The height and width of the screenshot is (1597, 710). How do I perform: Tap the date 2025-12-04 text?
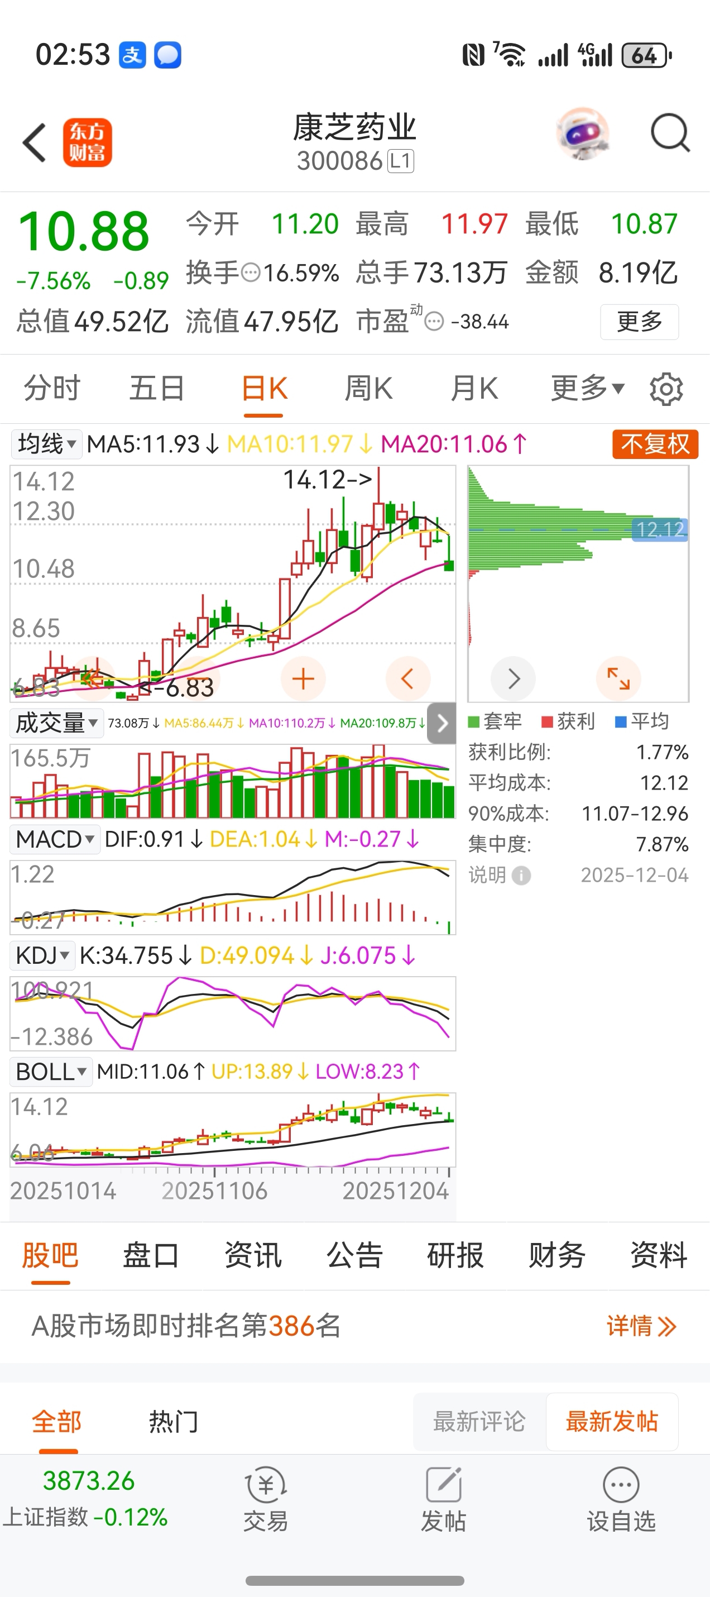635,876
